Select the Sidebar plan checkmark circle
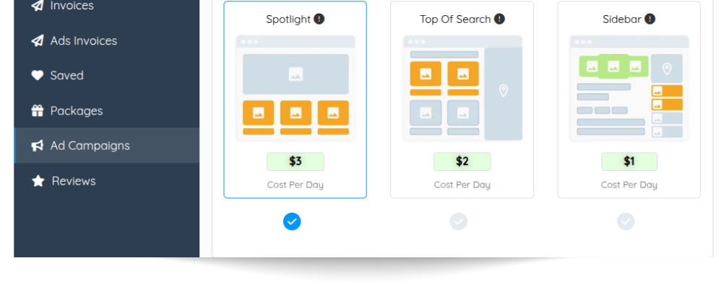 pos(626,221)
